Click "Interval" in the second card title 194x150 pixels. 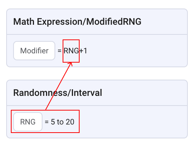(87, 93)
